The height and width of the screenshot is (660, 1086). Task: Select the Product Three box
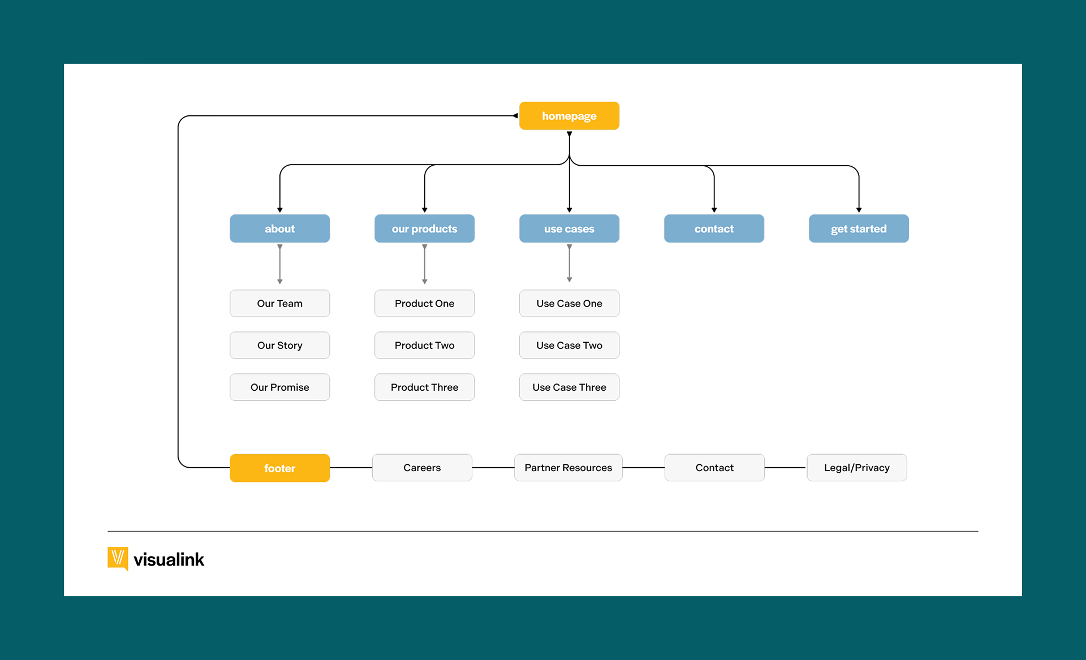click(424, 387)
